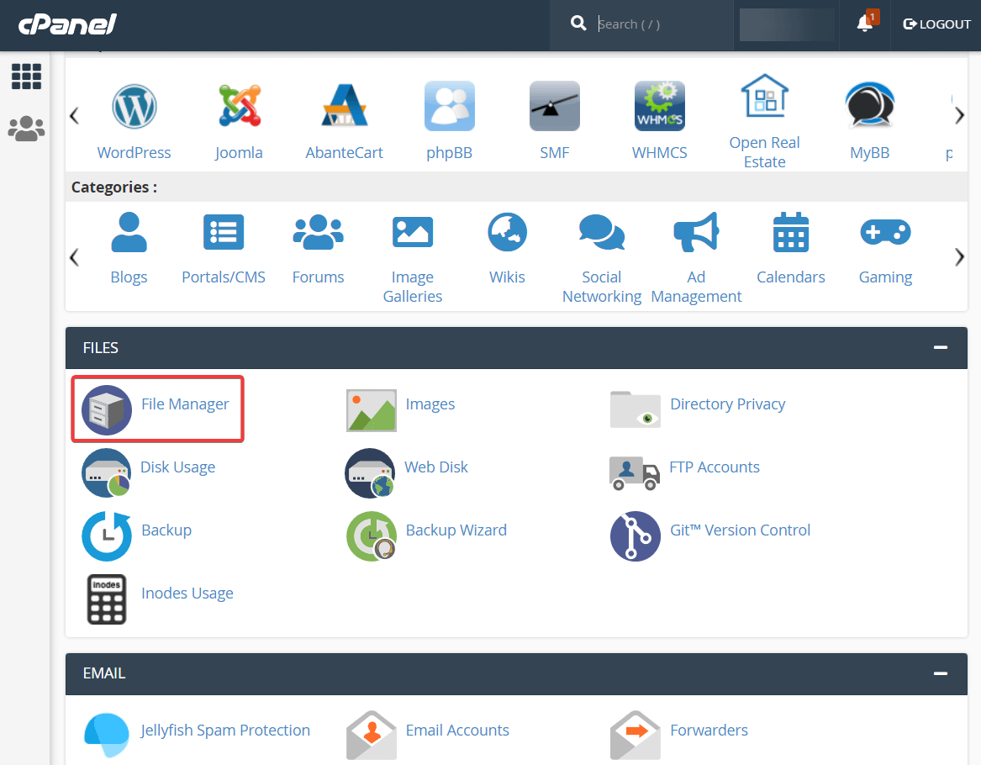The height and width of the screenshot is (765, 981).
Task: Open the Jellyfish Spam Protection icon
Action: point(107,736)
